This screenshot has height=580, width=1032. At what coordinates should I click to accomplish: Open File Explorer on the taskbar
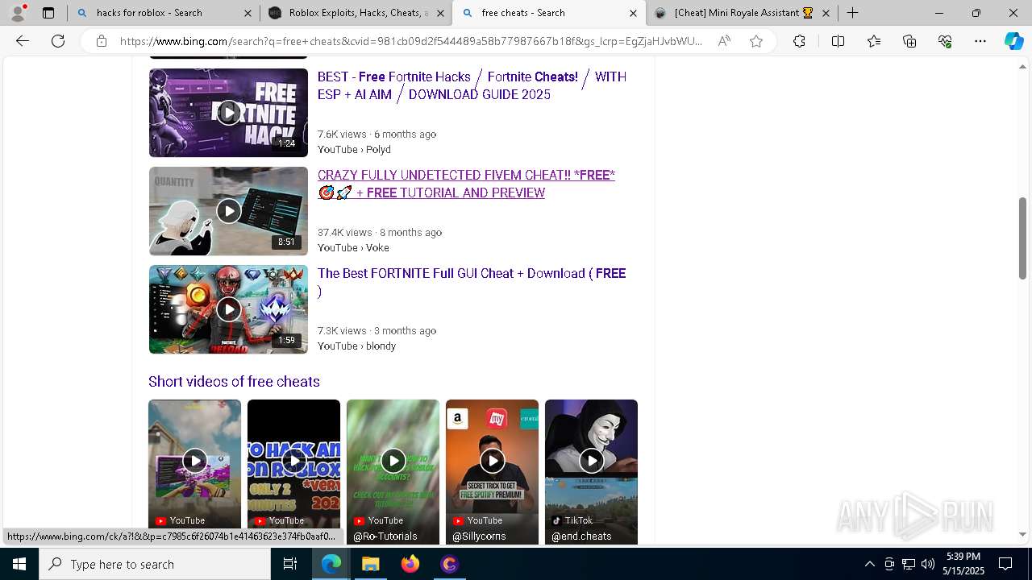tap(370, 564)
